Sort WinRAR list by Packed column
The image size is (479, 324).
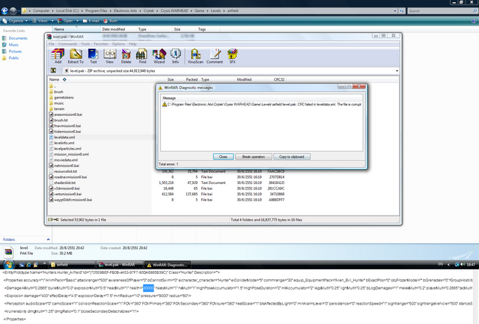(192, 79)
